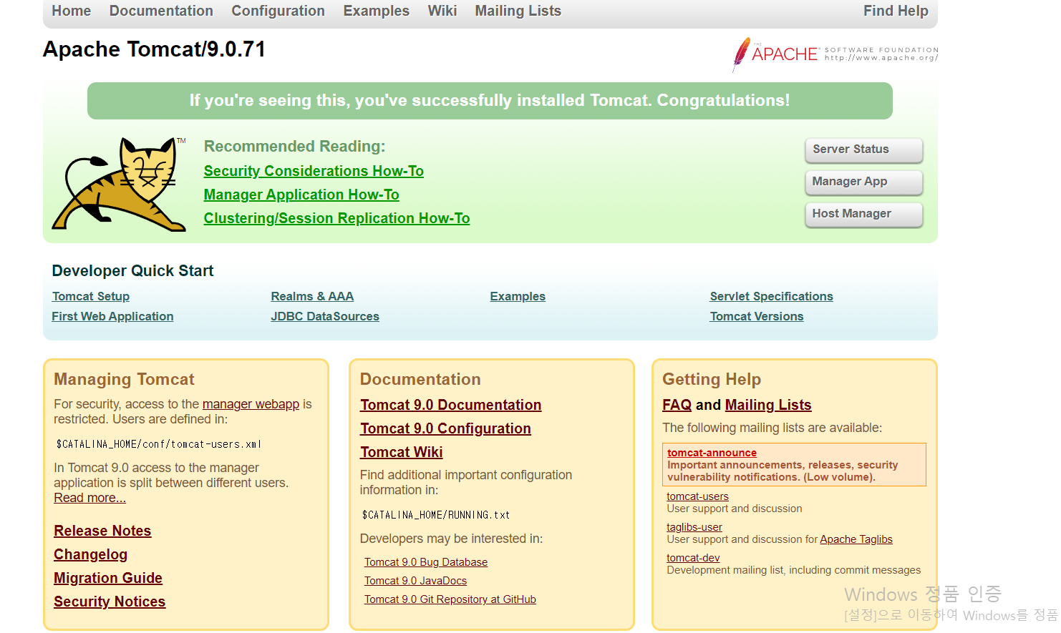Open Configuration in the top navigation
This screenshot has width=1061, height=633.
pyautogui.click(x=278, y=11)
